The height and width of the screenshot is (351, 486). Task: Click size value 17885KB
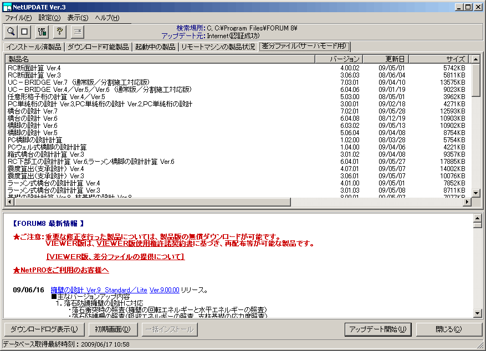(x=453, y=162)
